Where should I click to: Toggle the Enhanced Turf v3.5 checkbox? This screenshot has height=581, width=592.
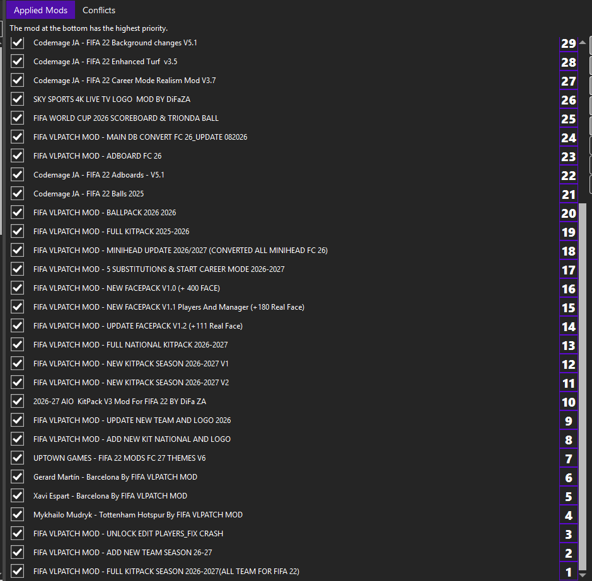(x=18, y=62)
